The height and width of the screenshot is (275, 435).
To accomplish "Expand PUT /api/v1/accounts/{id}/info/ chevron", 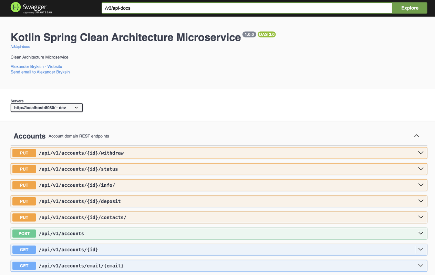I will [421, 185].
